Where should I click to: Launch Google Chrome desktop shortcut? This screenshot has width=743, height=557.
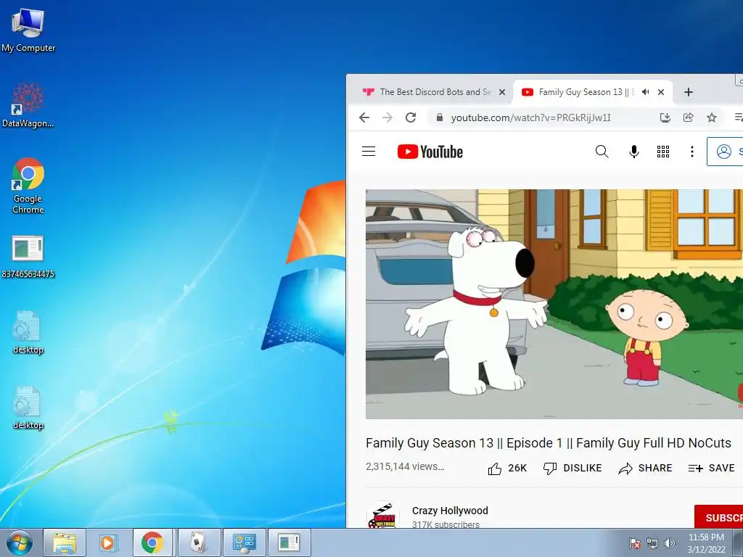point(28,185)
